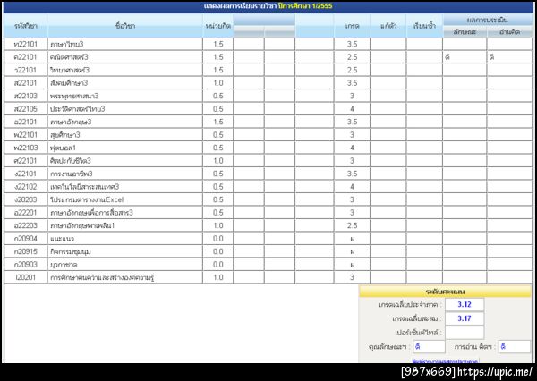The image size is (537, 381).
Task: Click credit 0.5 in the อ22201 row
Action: 218,213
